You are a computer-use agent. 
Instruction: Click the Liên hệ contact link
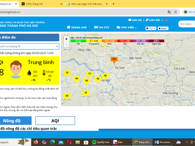pyautogui.click(x=135, y=20)
